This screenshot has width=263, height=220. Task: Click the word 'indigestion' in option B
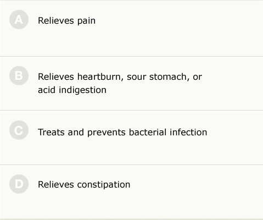pos(82,90)
